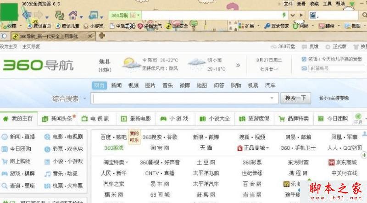
Task: Switch to 正式版 via gear icon
Action: 336,47
